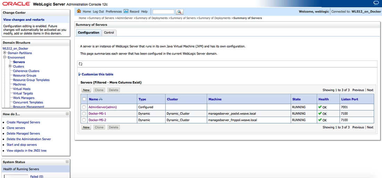This screenshot has height=178, width=382.
Task: Click green health check for Docker-MS-2
Action: [320, 120]
